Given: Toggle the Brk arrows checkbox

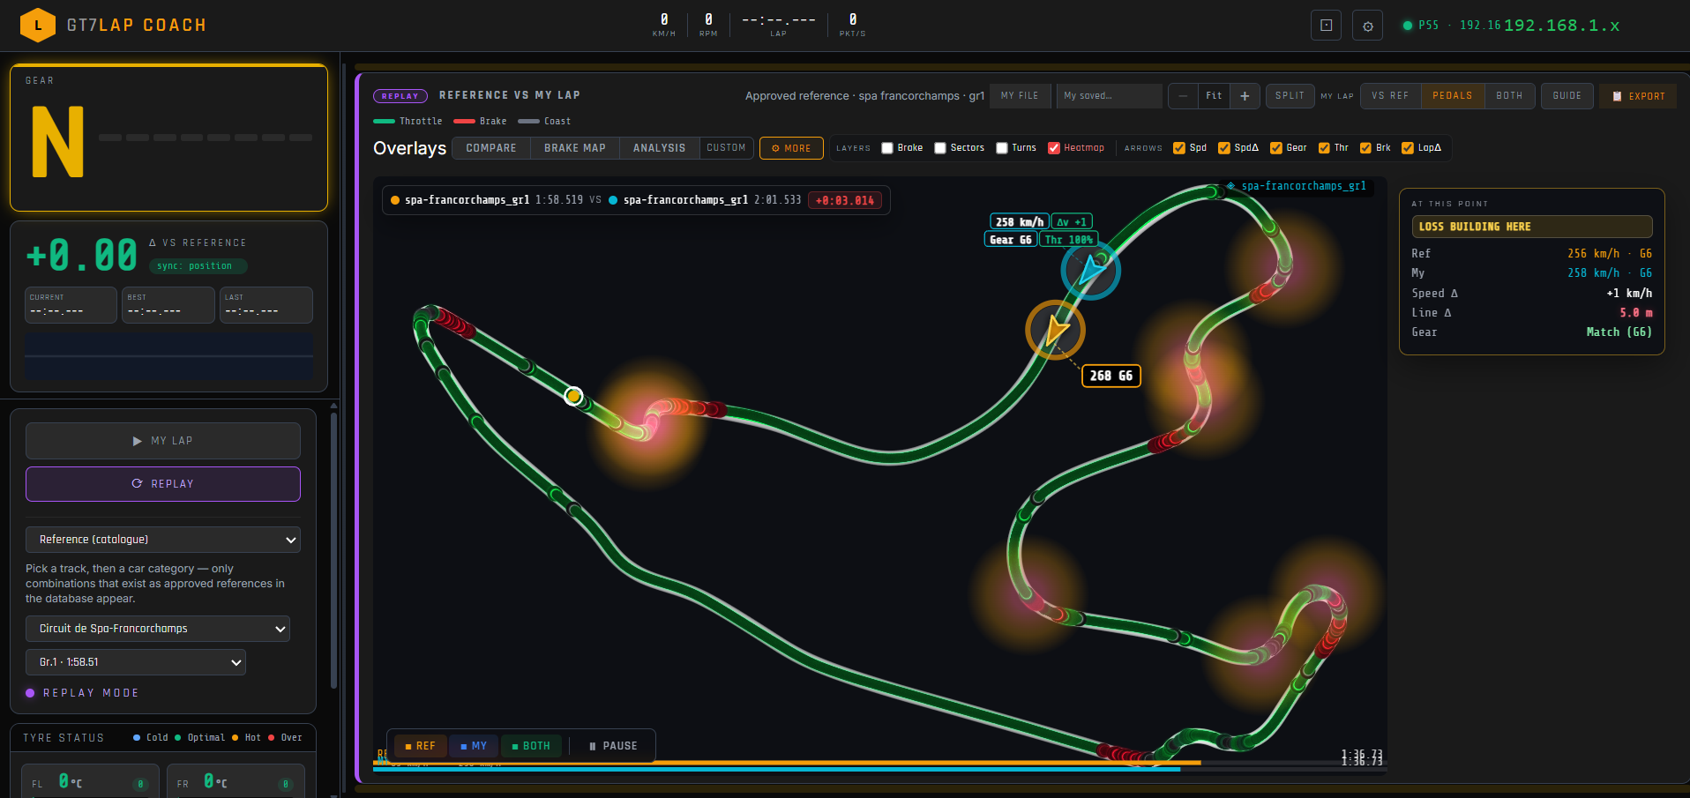Looking at the screenshot, I should [x=1365, y=148].
